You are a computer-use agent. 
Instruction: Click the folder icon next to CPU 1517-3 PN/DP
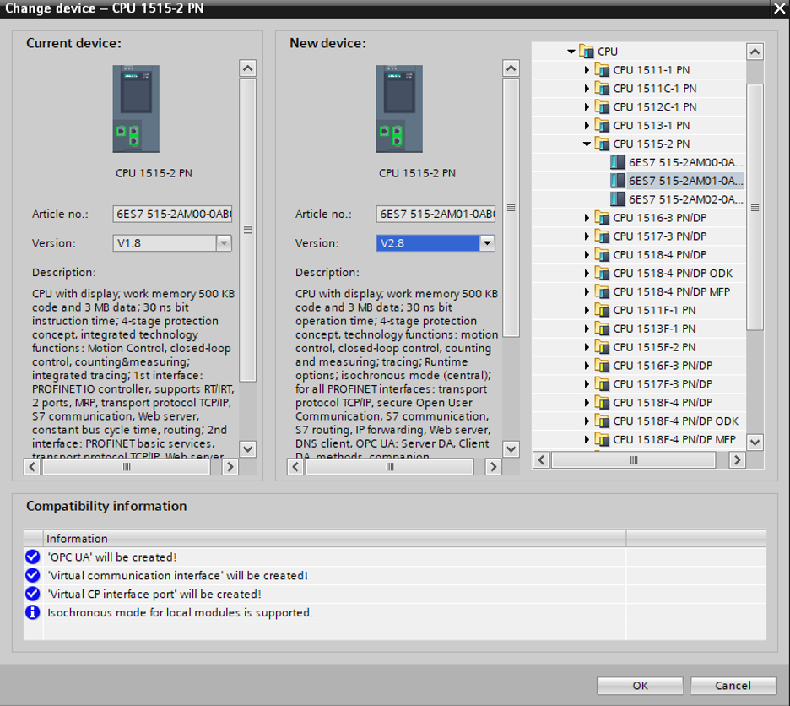pos(602,236)
